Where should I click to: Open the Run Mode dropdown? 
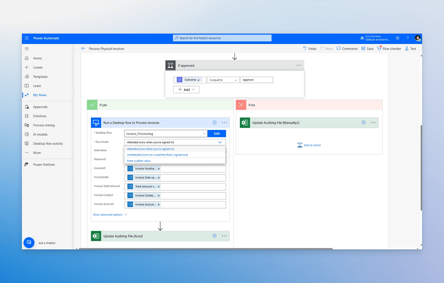pyautogui.click(x=220, y=142)
